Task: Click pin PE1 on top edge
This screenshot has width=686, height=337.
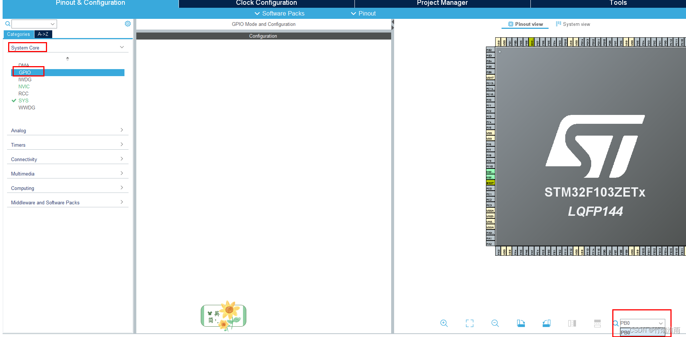Action: point(510,42)
